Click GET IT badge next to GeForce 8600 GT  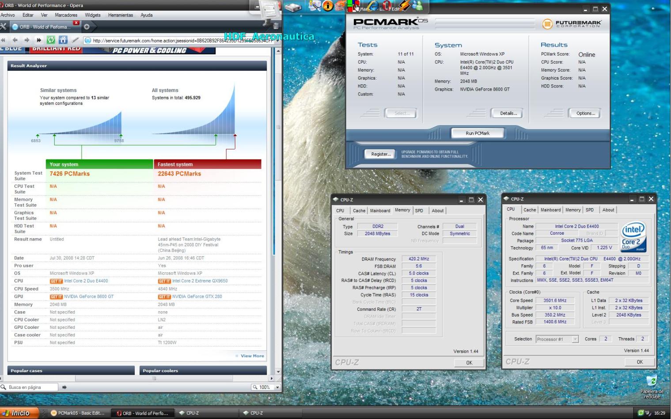(56, 297)
